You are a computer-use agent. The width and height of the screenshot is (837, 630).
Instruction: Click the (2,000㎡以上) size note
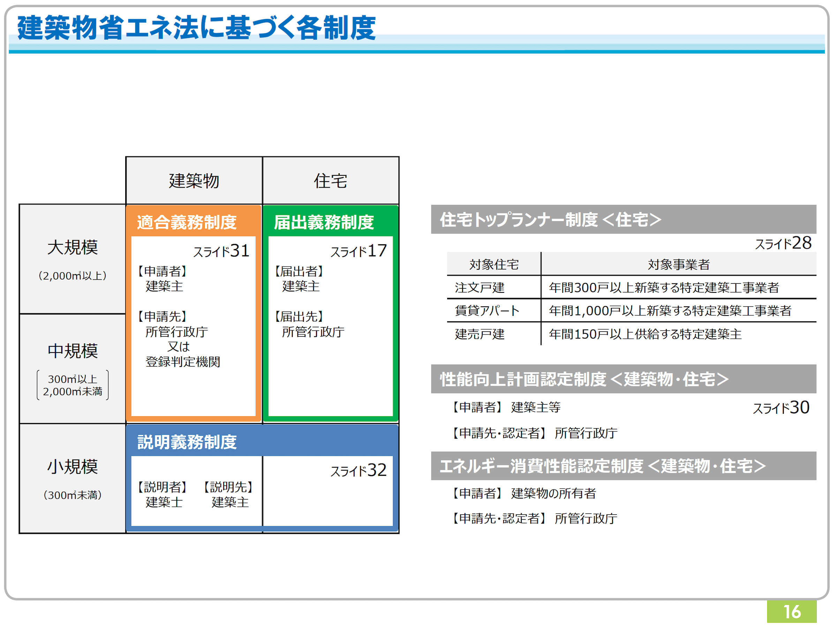[x=73, y=276]
